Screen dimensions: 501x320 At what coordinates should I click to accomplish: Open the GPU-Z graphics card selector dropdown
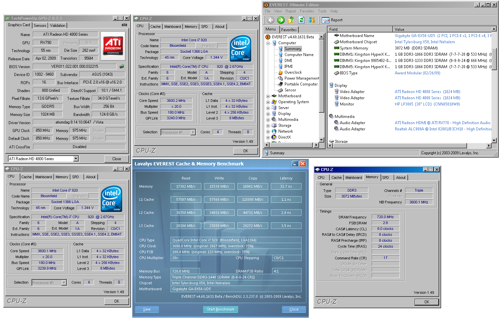click(76, 159)
